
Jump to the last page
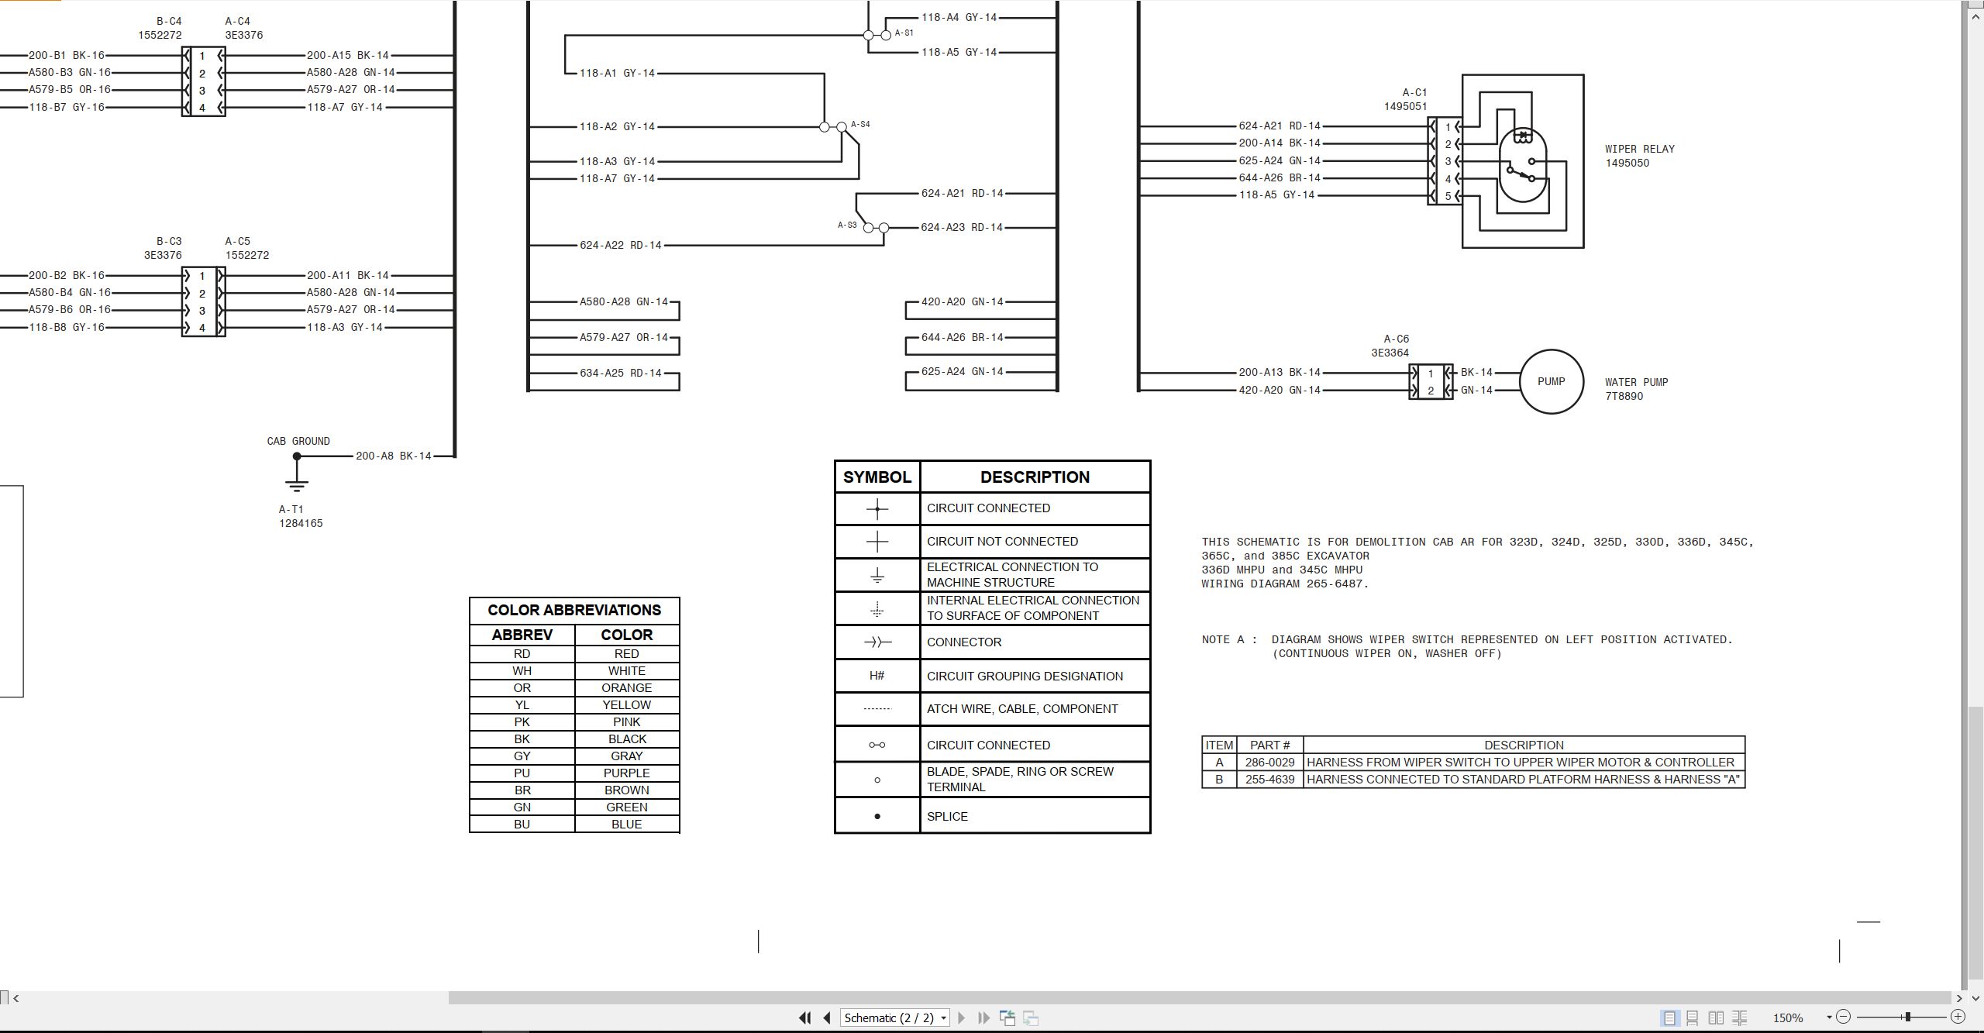point(984,1018)
